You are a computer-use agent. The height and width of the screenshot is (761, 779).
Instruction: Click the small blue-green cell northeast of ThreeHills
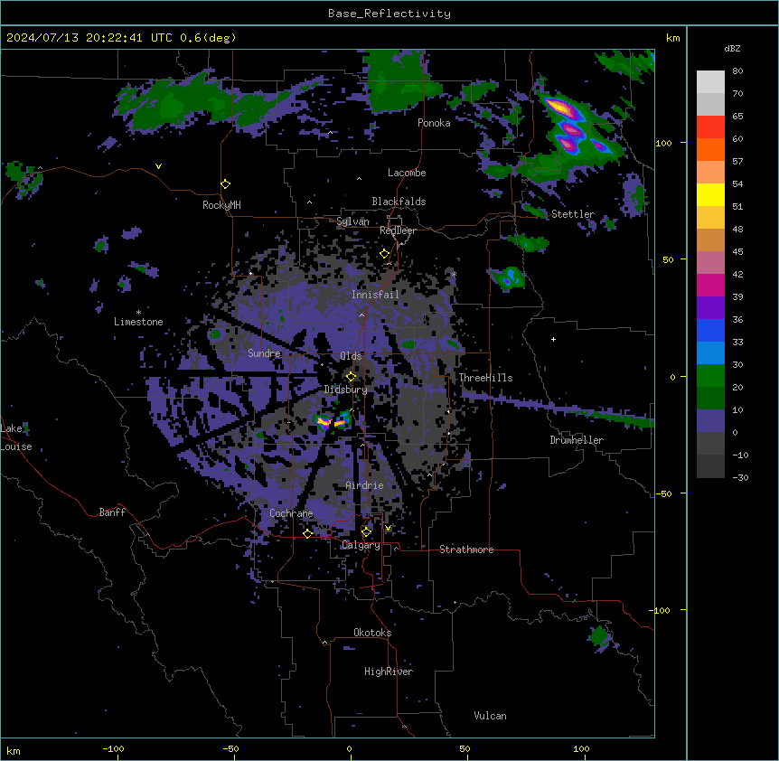509,278
